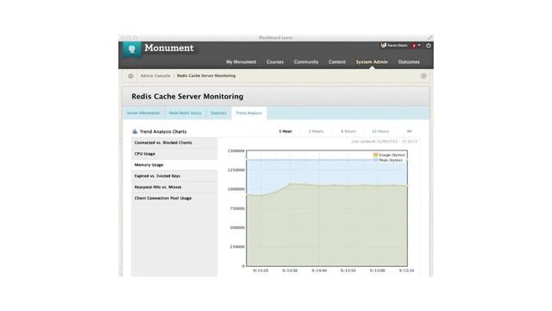
Task: Open the My Monument nav tab
Action: point(241,61)
